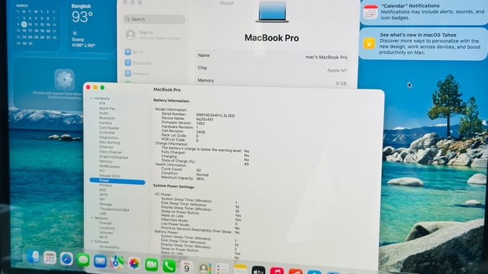Select Camera in hardware list
Screen dimensions: 488x274
pos(105,122)
